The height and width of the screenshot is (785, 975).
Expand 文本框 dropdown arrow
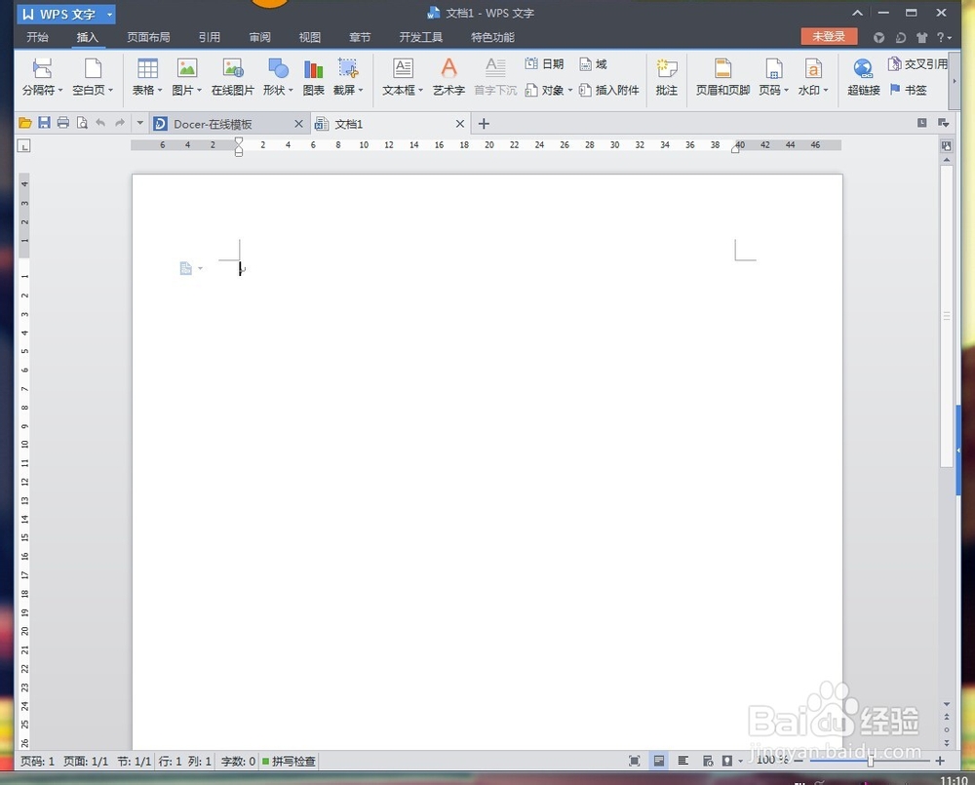point(421,90)
